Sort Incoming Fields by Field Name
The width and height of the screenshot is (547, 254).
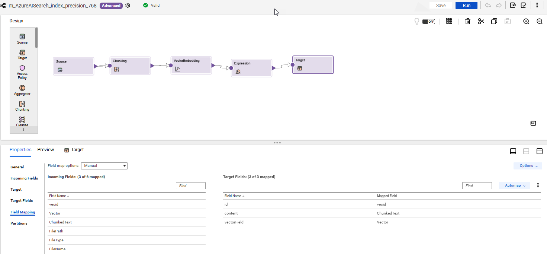tap(59, 196)
